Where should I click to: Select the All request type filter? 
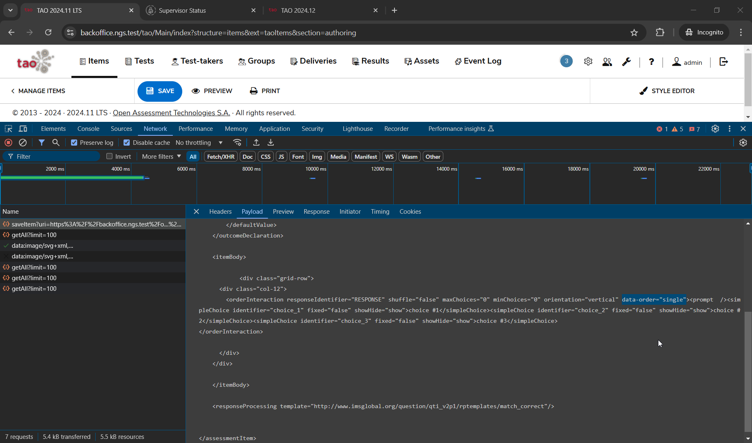point(193,157)
